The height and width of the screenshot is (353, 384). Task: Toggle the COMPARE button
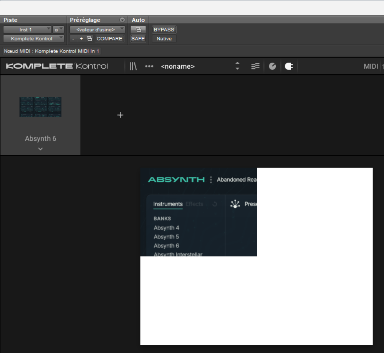click(x=109, y=39)
